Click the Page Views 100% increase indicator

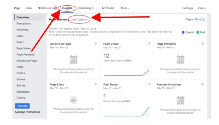coord(127,61)
